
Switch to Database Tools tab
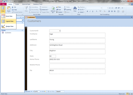tap(38, 4)
